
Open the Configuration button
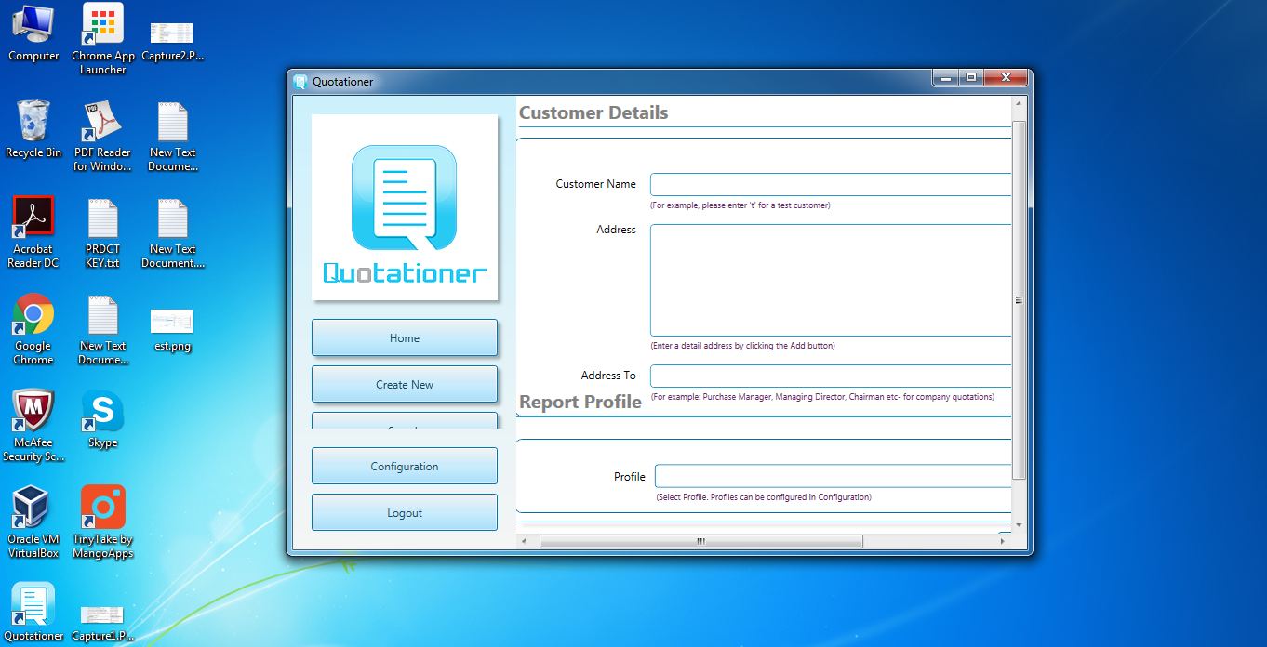point(405,466)
